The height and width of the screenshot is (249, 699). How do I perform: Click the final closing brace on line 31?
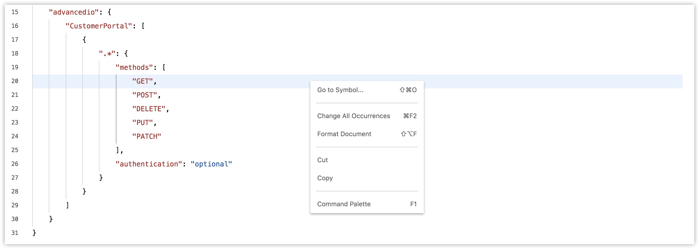(x=34, y=233)
